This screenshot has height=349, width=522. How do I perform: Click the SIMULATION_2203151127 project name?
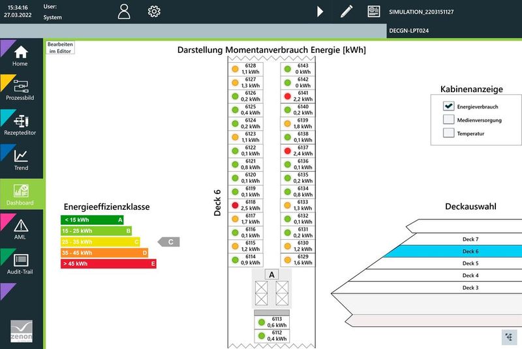click(421, 12)
